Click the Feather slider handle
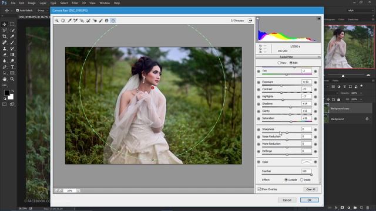This screenshot has width=376, height=211. pyautogui.click(x=311, y=175)
